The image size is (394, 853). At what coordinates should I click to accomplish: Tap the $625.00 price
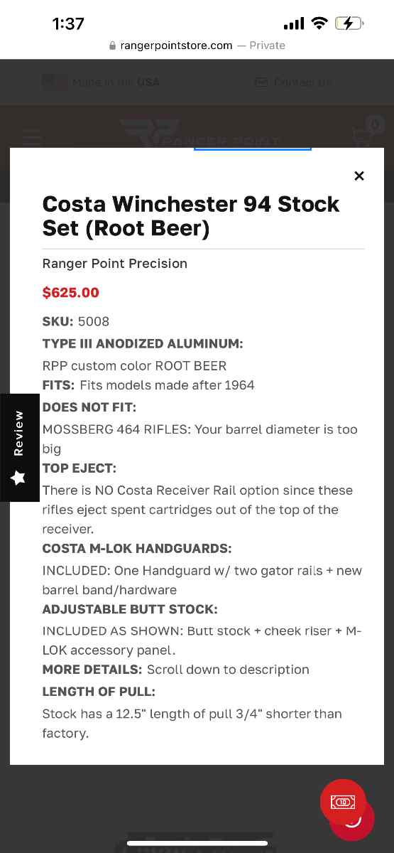point(71,292)
